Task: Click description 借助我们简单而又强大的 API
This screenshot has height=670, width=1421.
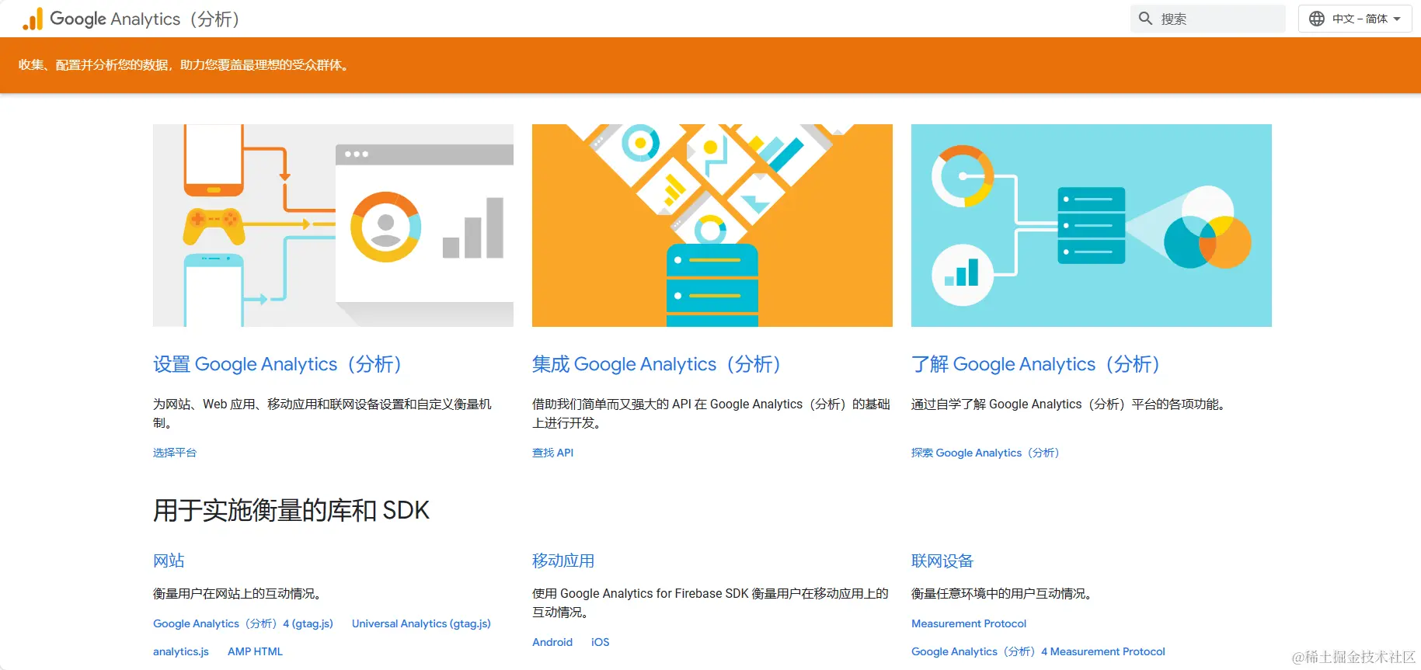Action: [711, 413]
